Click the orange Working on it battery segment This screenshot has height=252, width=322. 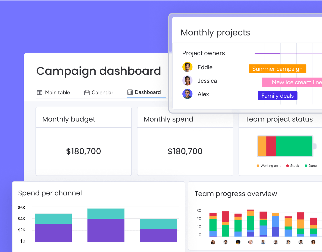pyautogui.click(x=262, y=146)
